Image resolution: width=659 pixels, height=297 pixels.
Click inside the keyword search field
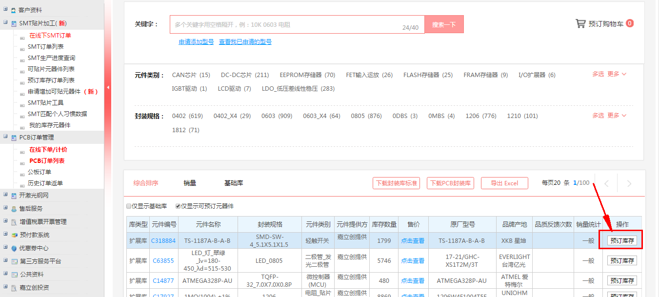pyautogui.click(x=293, y=23)
